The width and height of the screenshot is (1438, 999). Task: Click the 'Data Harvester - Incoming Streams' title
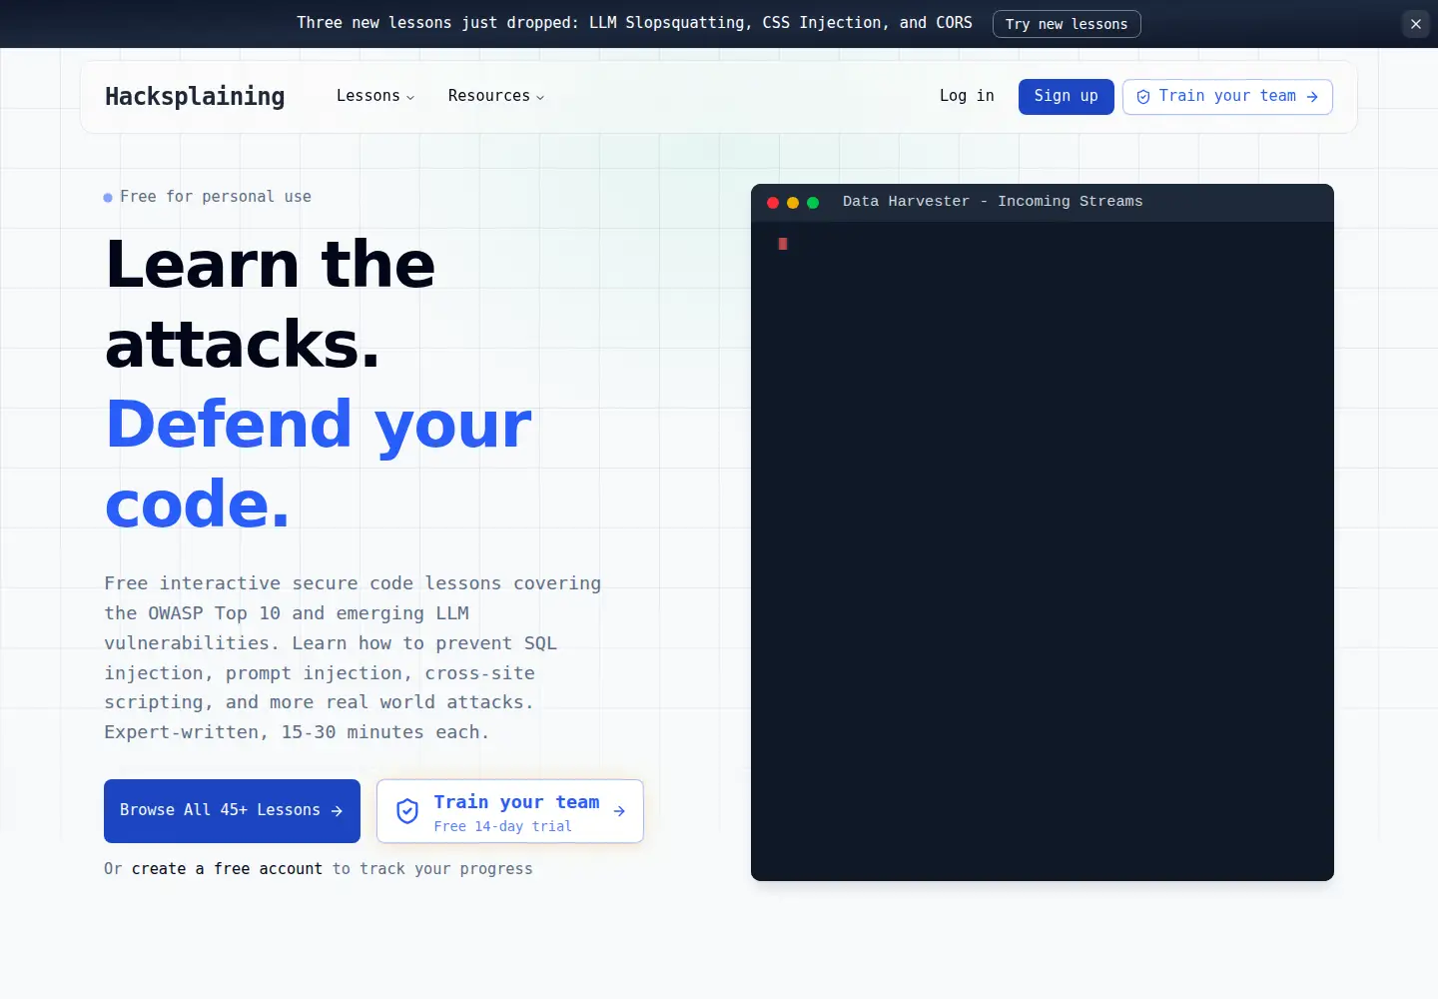pos(993,202)
